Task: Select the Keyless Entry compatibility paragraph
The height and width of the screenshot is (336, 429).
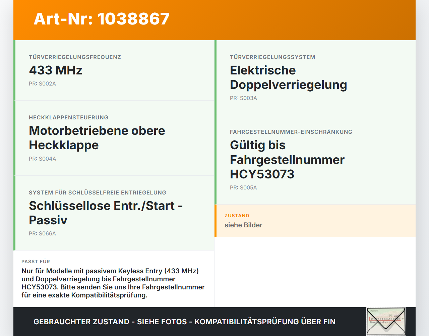Action: pyautogui.click(x=113, y=283)
